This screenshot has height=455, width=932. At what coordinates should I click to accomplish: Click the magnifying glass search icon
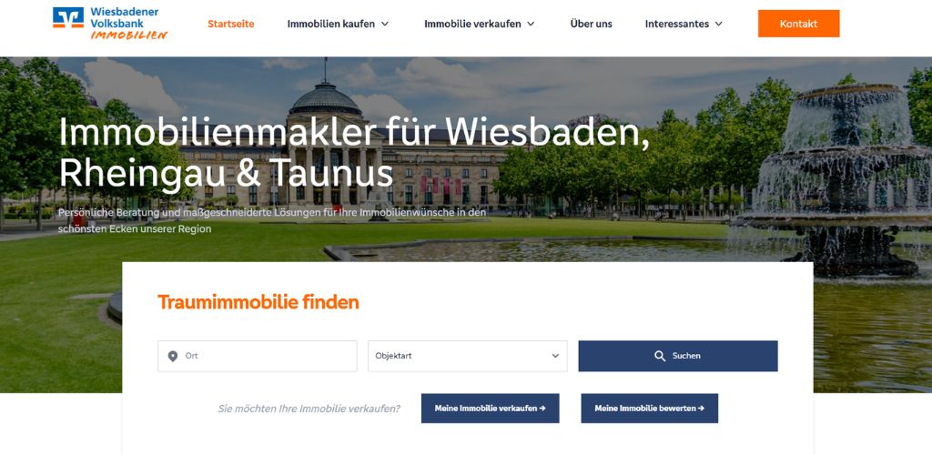pos(660,357)
